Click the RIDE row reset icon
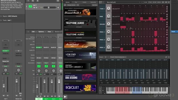 pyautogui.click(x=167, y=14)
